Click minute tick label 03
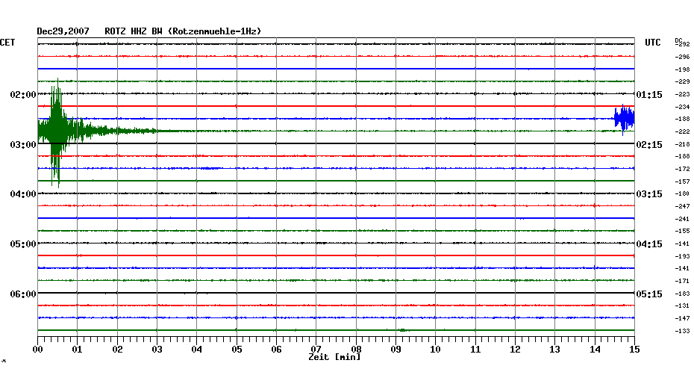 [157, 349]
